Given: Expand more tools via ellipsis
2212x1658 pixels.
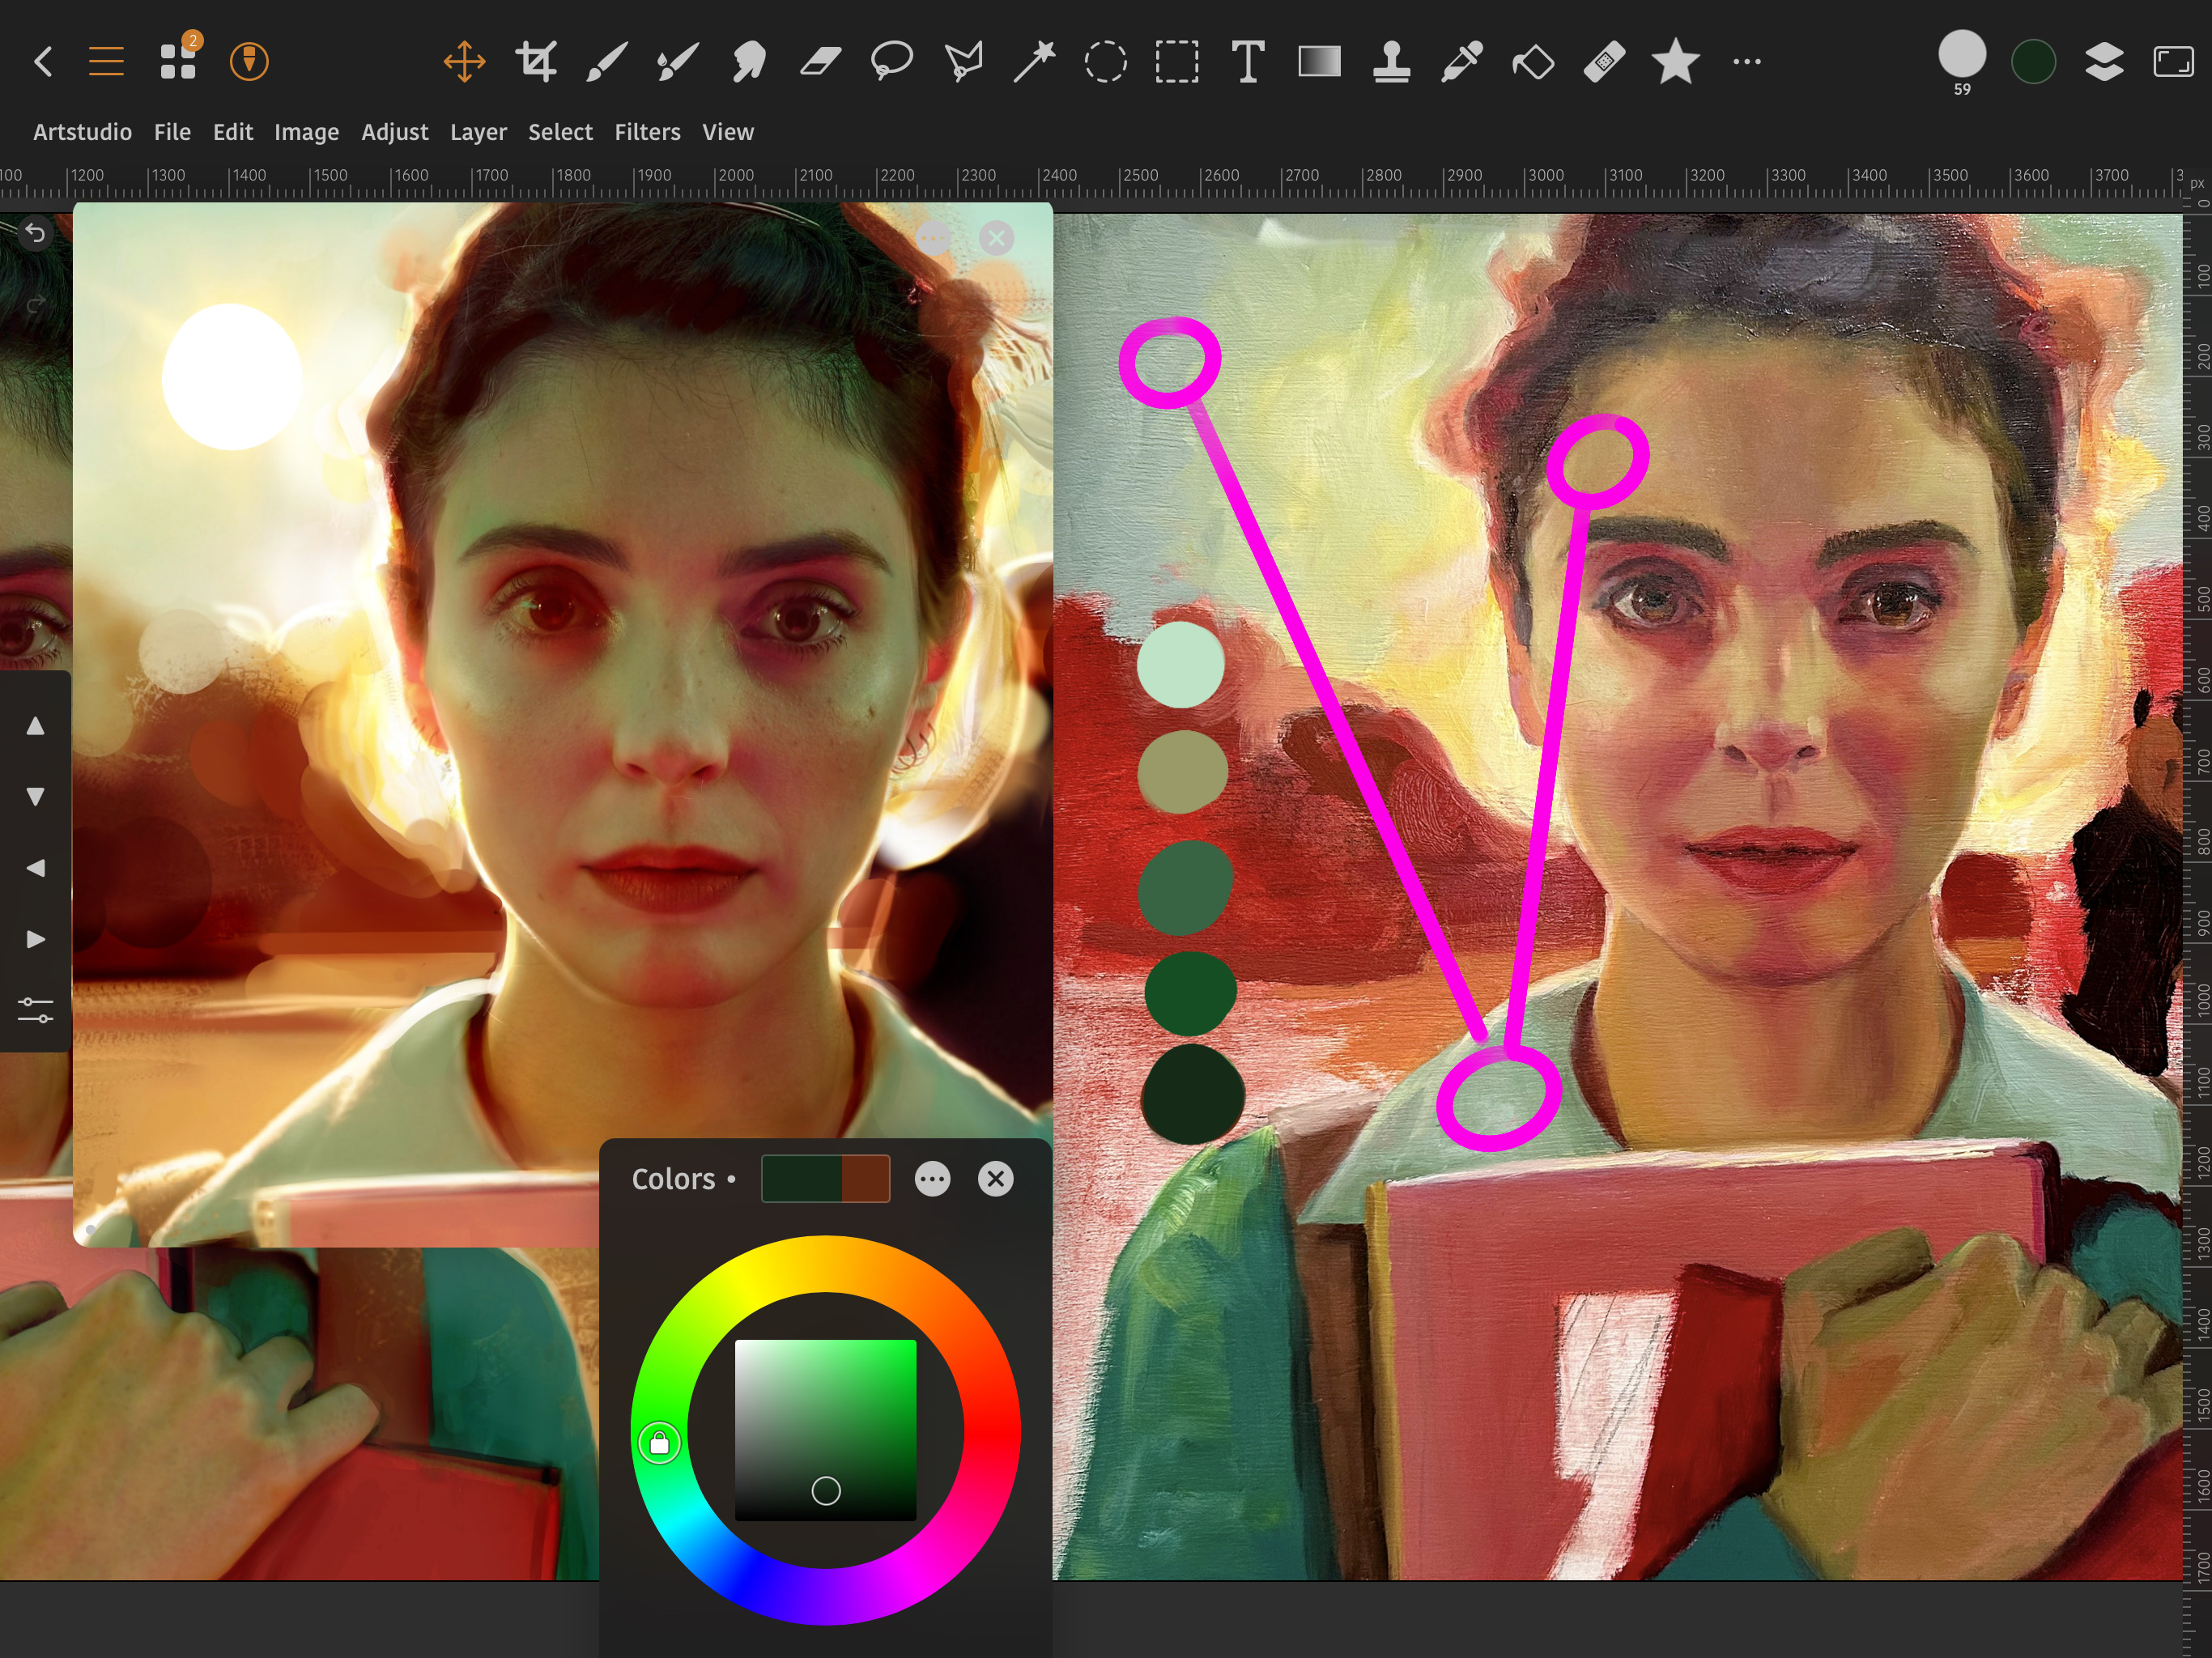Looking at the screenshot, I should (1746, 62).
